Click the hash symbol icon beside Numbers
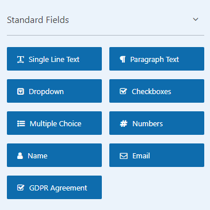 coord(124,124)
